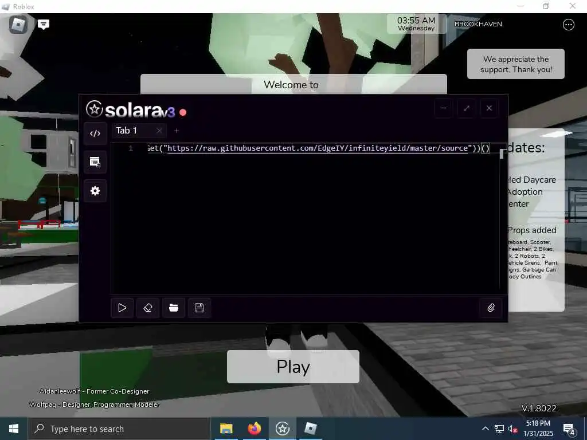Open Solara settings gear icon
The width and height of the screenshot is (587, 440).
95,191
